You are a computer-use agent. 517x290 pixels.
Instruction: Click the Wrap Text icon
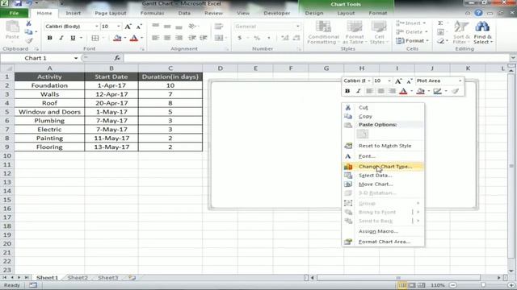(219, 27)
